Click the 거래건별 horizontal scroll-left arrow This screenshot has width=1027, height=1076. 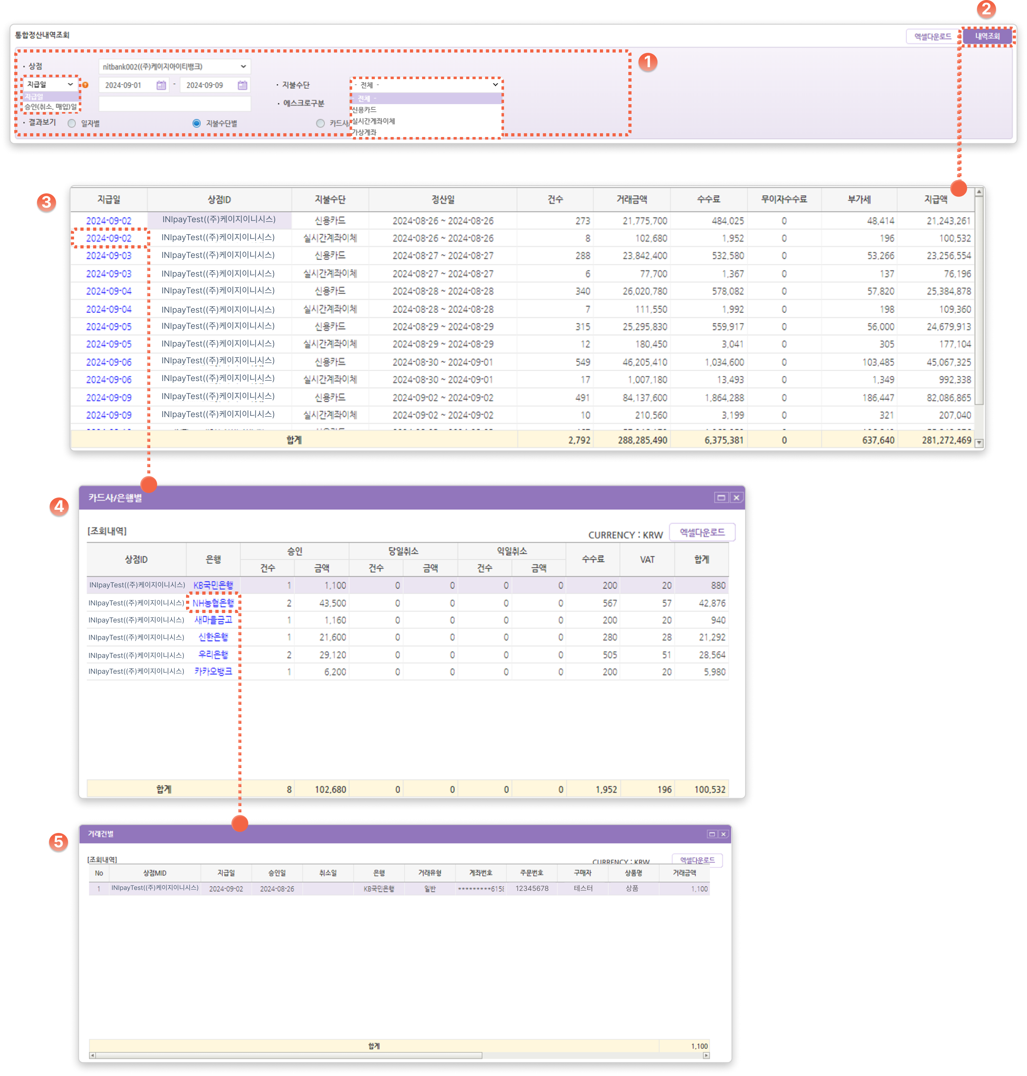92,1055
